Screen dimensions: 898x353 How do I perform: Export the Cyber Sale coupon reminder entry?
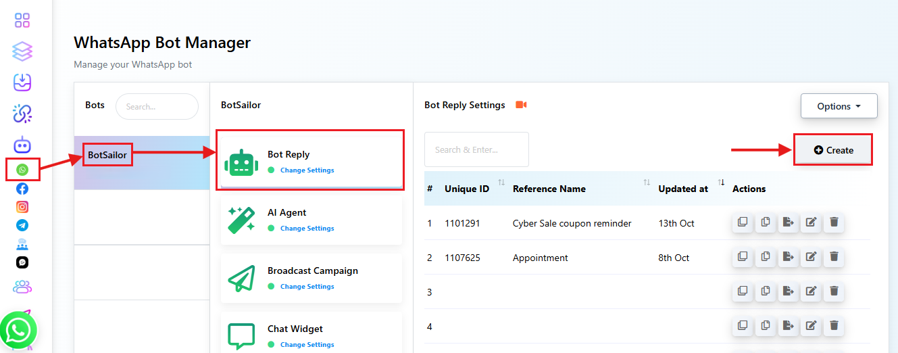788,222
